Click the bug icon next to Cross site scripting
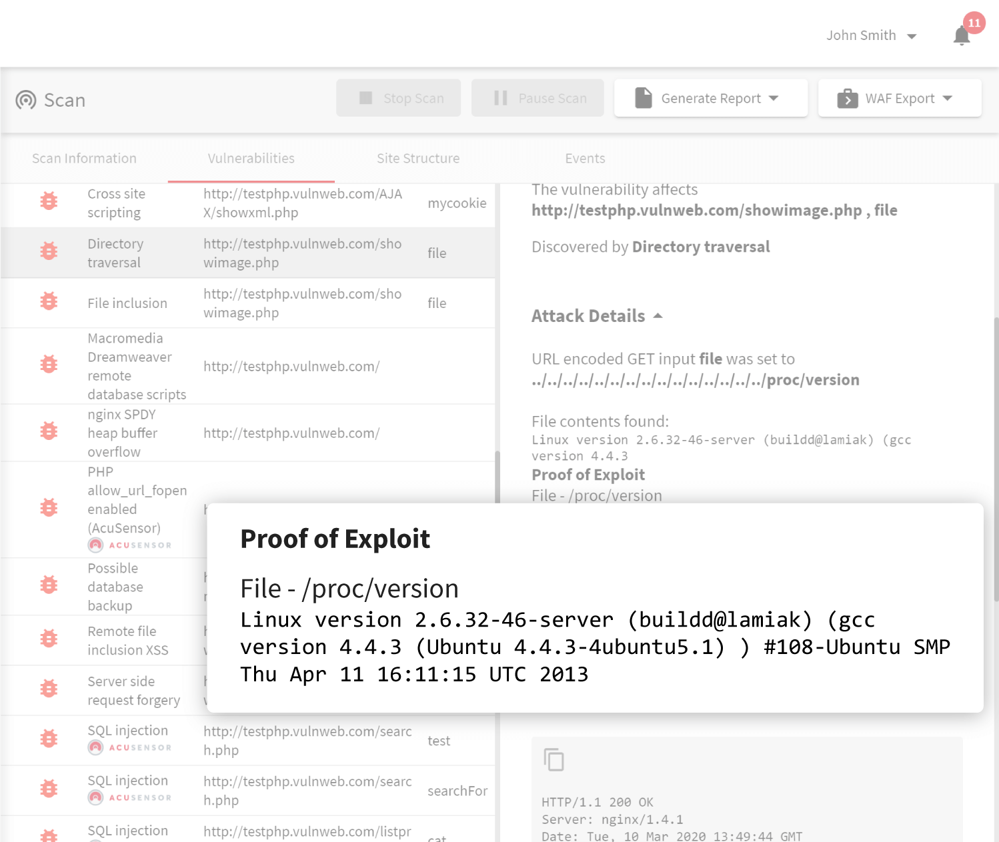The image size is (999, 842). click(x=49, y=201)
